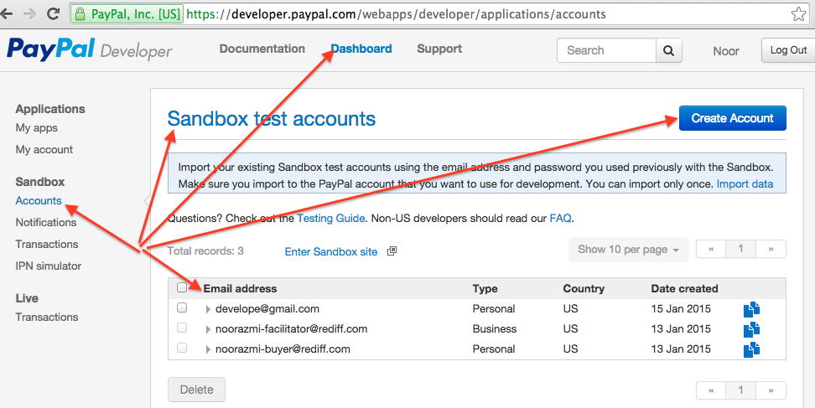Go to next page in bottom pagination
Image resolution: width=815 pixels, height=408 pixels.
click(771, 390)
